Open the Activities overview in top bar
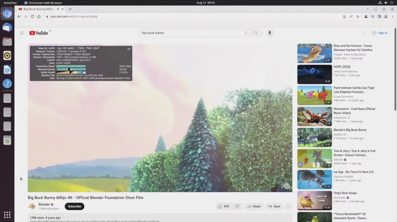397x222 pixels. click(10, 3)
